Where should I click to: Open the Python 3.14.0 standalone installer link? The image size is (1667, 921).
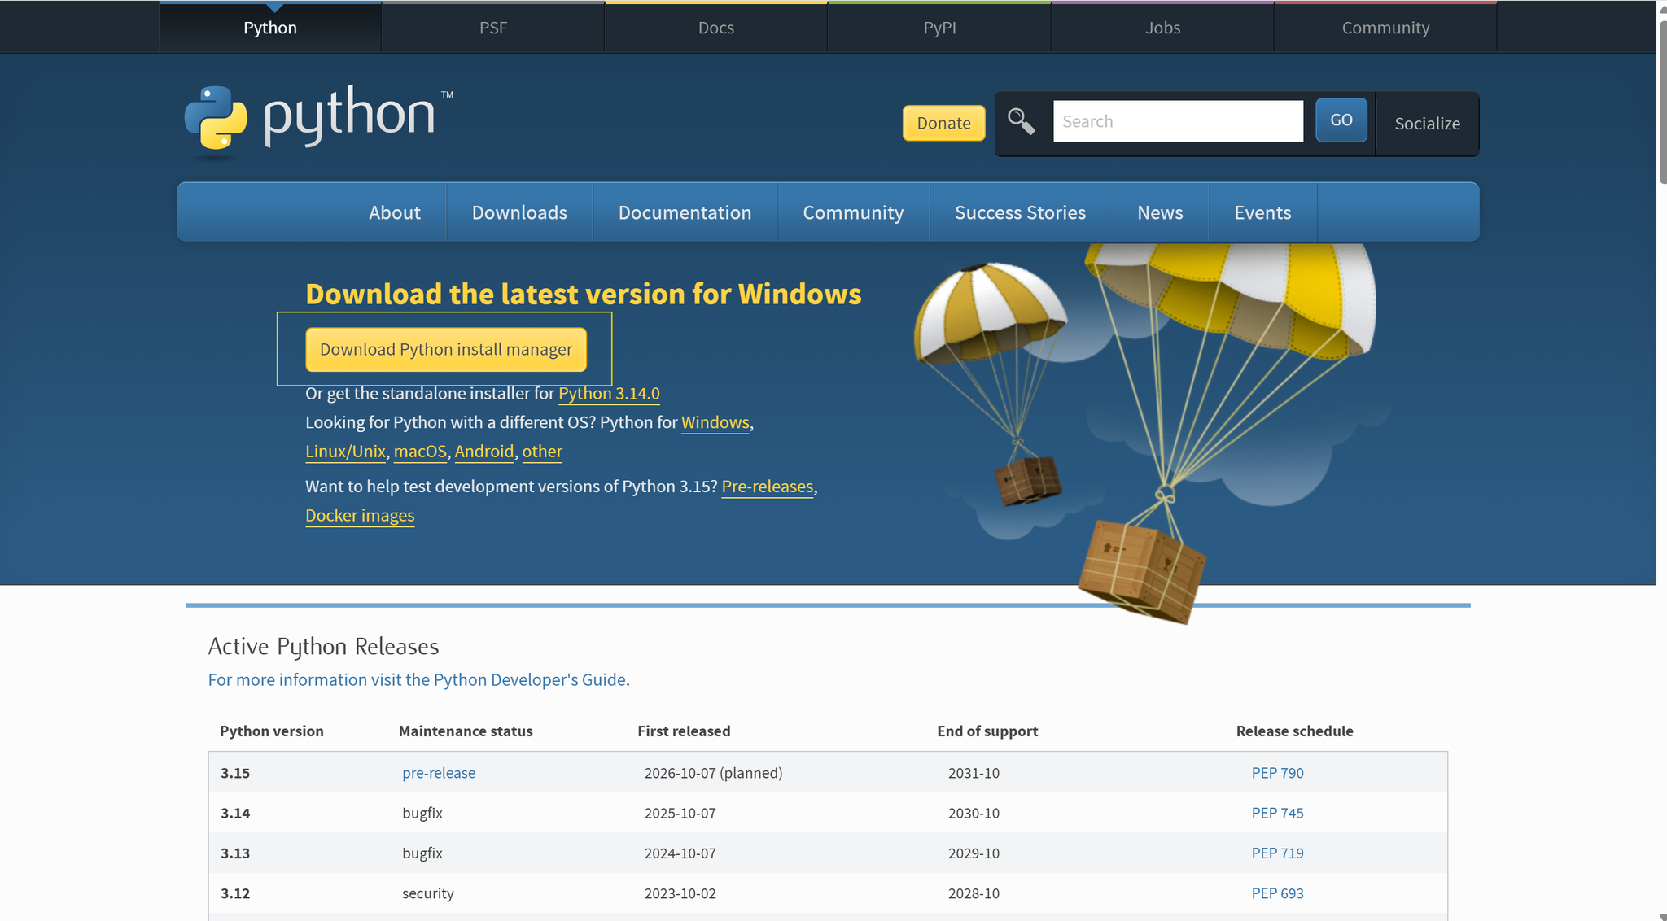click(x=608, y=393)
